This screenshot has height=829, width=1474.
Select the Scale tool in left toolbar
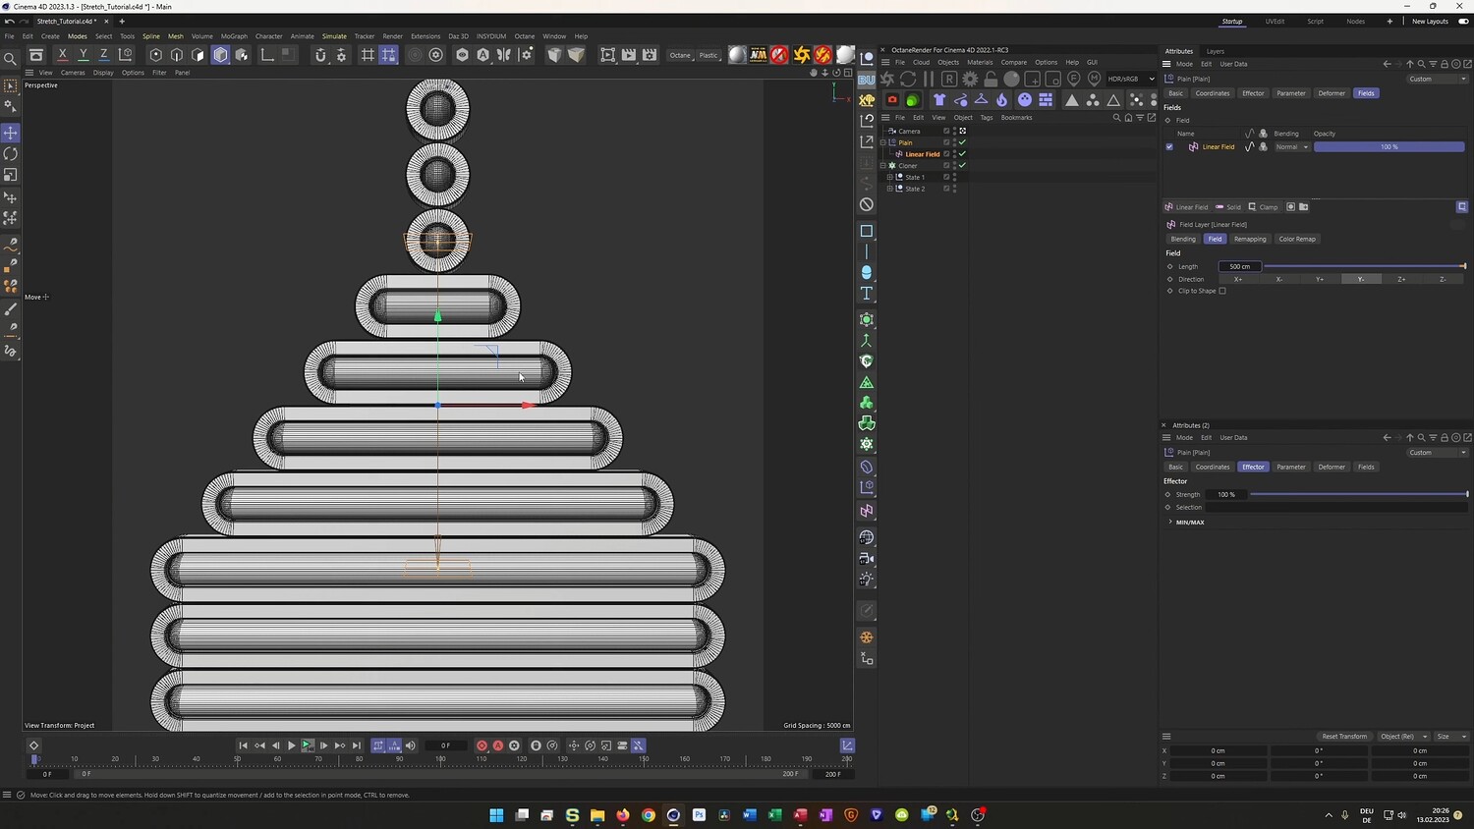[x=11, y=175]
